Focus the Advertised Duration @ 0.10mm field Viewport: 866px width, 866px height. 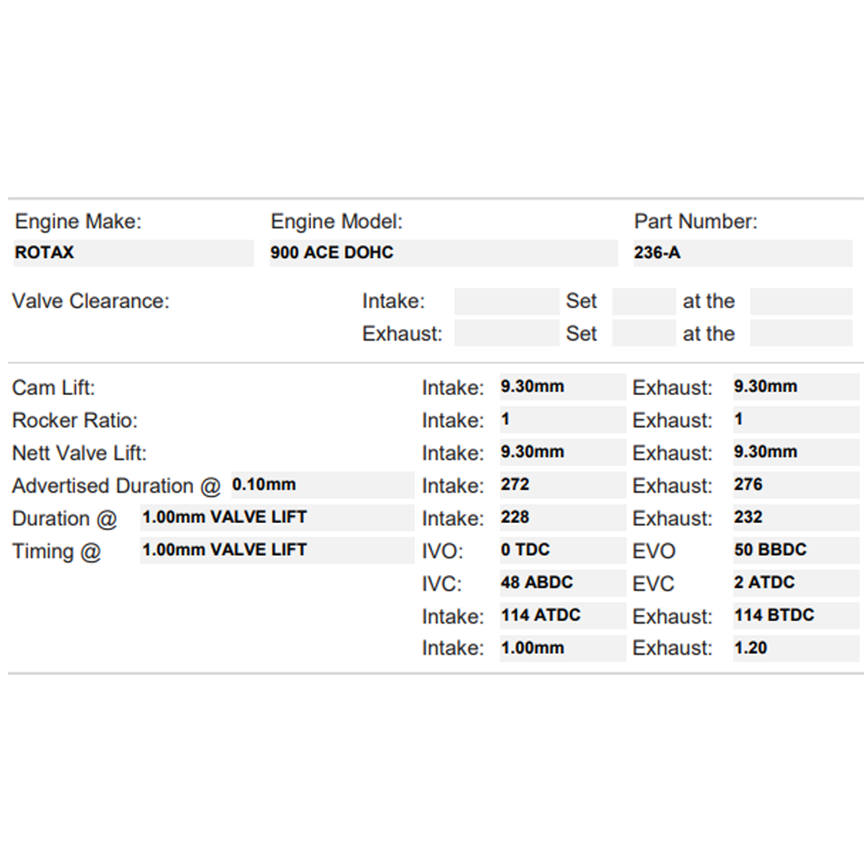pyautogui.click(x=322, y=485)
